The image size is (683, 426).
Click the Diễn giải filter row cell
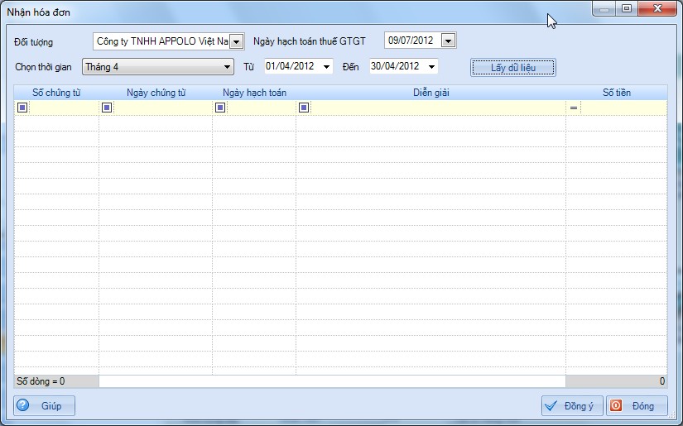[x=431, y=108]
